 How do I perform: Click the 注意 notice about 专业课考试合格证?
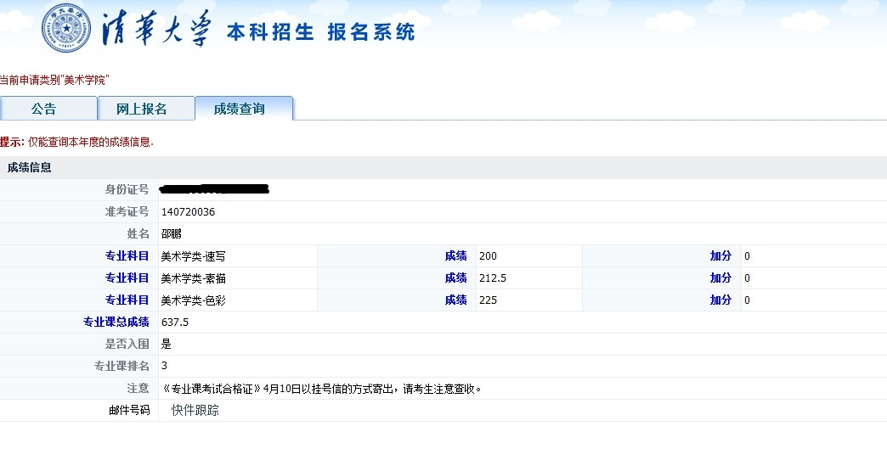point(321,389)
